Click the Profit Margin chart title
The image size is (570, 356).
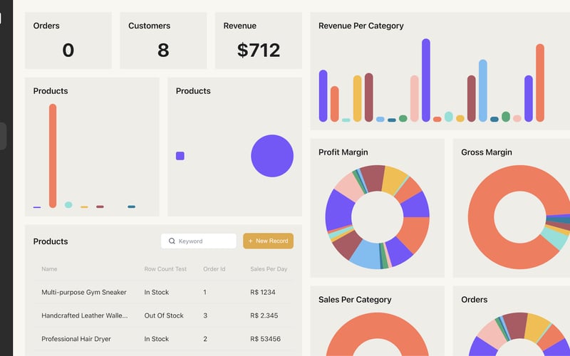point(343,152)
